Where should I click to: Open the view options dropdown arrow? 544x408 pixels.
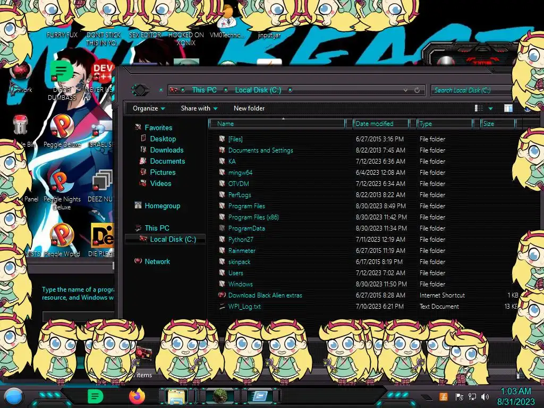point(490,108)
